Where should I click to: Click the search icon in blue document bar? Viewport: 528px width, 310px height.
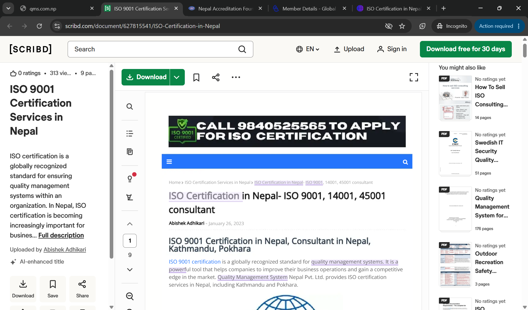(405, 162)
